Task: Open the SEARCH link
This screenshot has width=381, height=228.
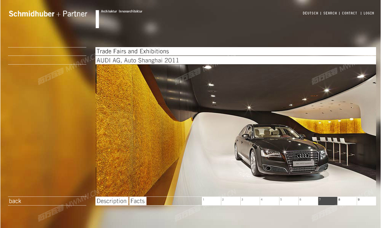Action: pyautogui.click(x=330, y=13)
